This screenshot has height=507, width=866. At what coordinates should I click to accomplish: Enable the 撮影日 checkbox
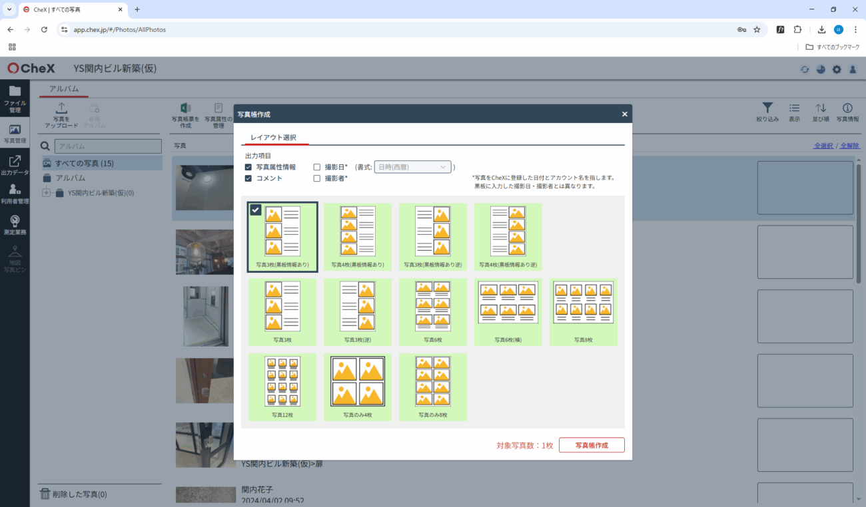click(x=317, y=167)
